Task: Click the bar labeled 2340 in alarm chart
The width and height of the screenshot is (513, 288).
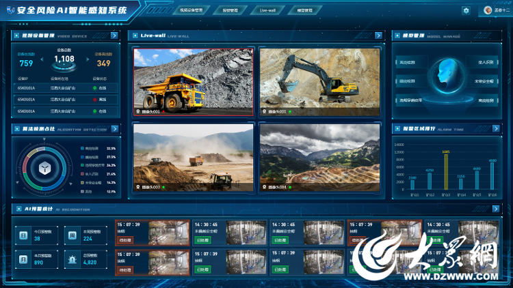Action: tap(412, 185)
